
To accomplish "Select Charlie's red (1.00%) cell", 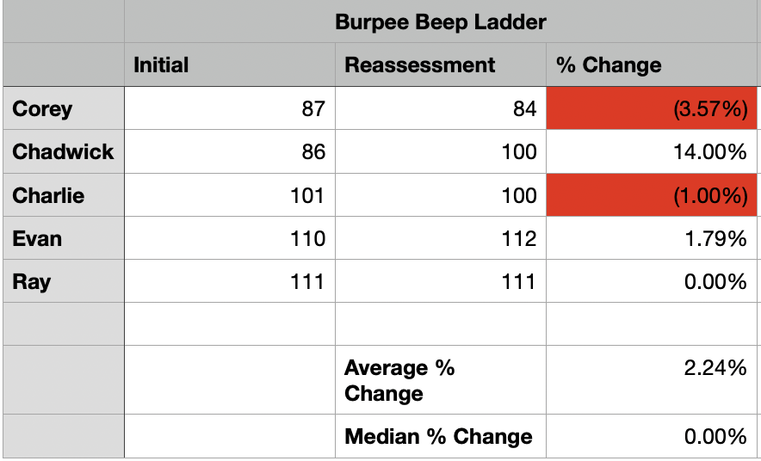I will [652, 195].
